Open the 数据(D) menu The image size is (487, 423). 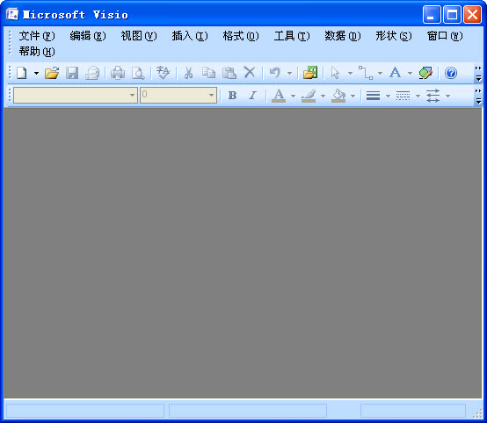(x=343, y=36)
